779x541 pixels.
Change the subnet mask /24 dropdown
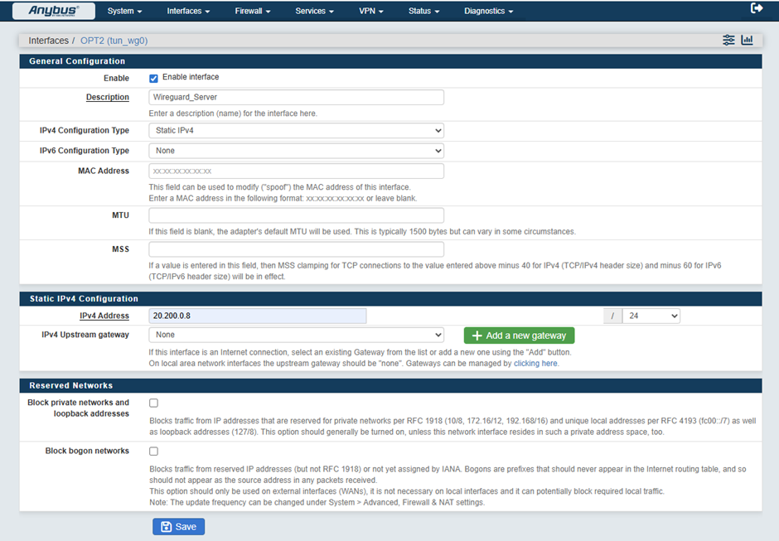pyautogui.click(x=651, y=316)
